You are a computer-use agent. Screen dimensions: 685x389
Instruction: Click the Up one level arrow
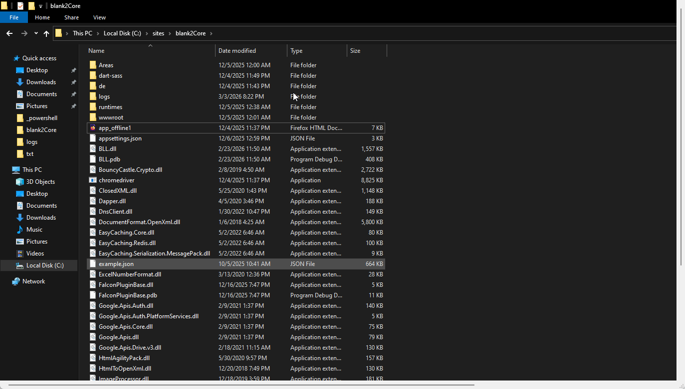pyautogui.click(x=46, y=33)
